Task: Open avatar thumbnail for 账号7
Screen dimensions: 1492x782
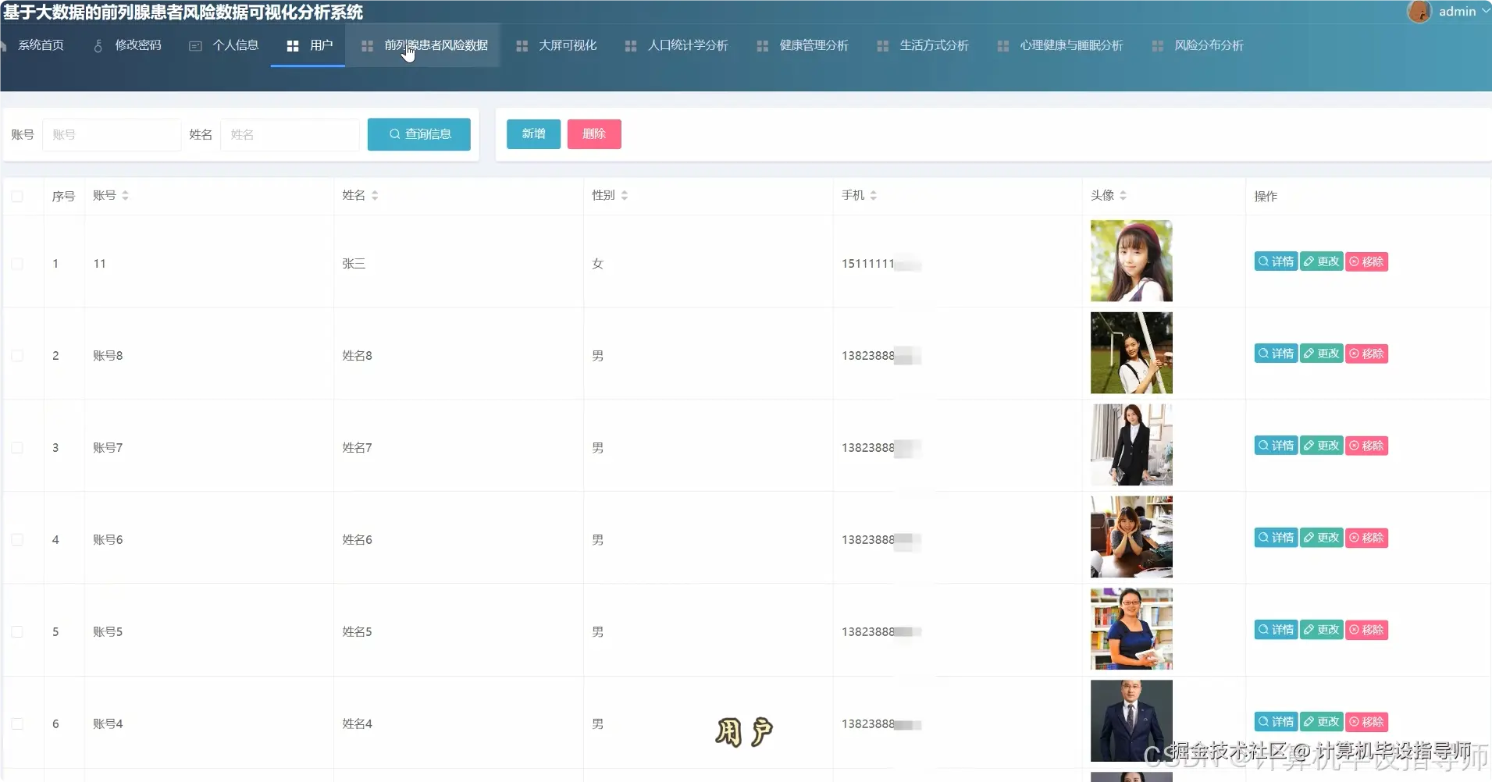Action: [x=1131, y=445]
